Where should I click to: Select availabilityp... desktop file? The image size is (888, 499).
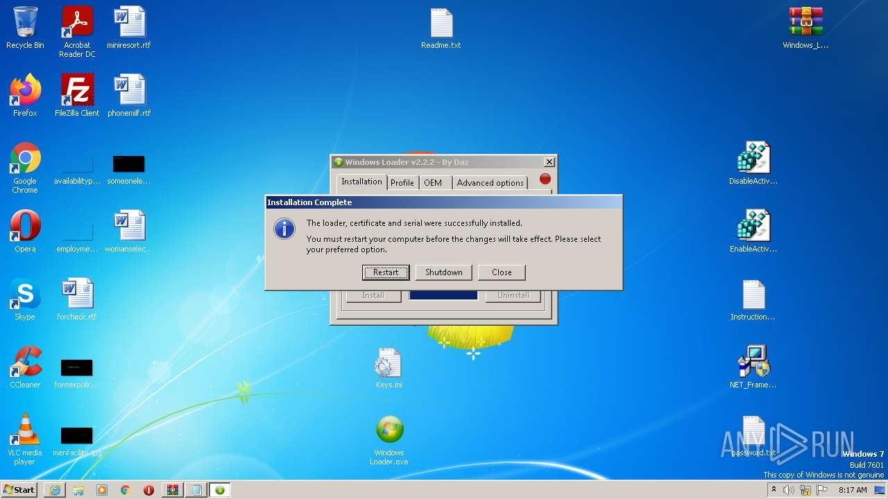77,170
